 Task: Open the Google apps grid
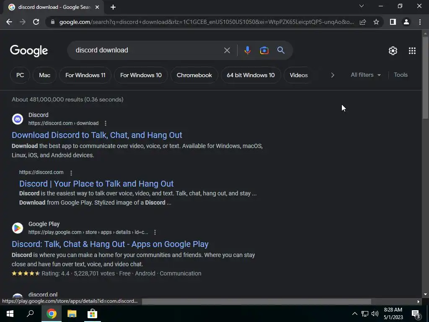point(412,51)
